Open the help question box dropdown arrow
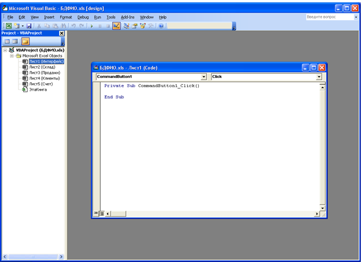The height and width of the screenshot is (262, 362). point(356,17)
